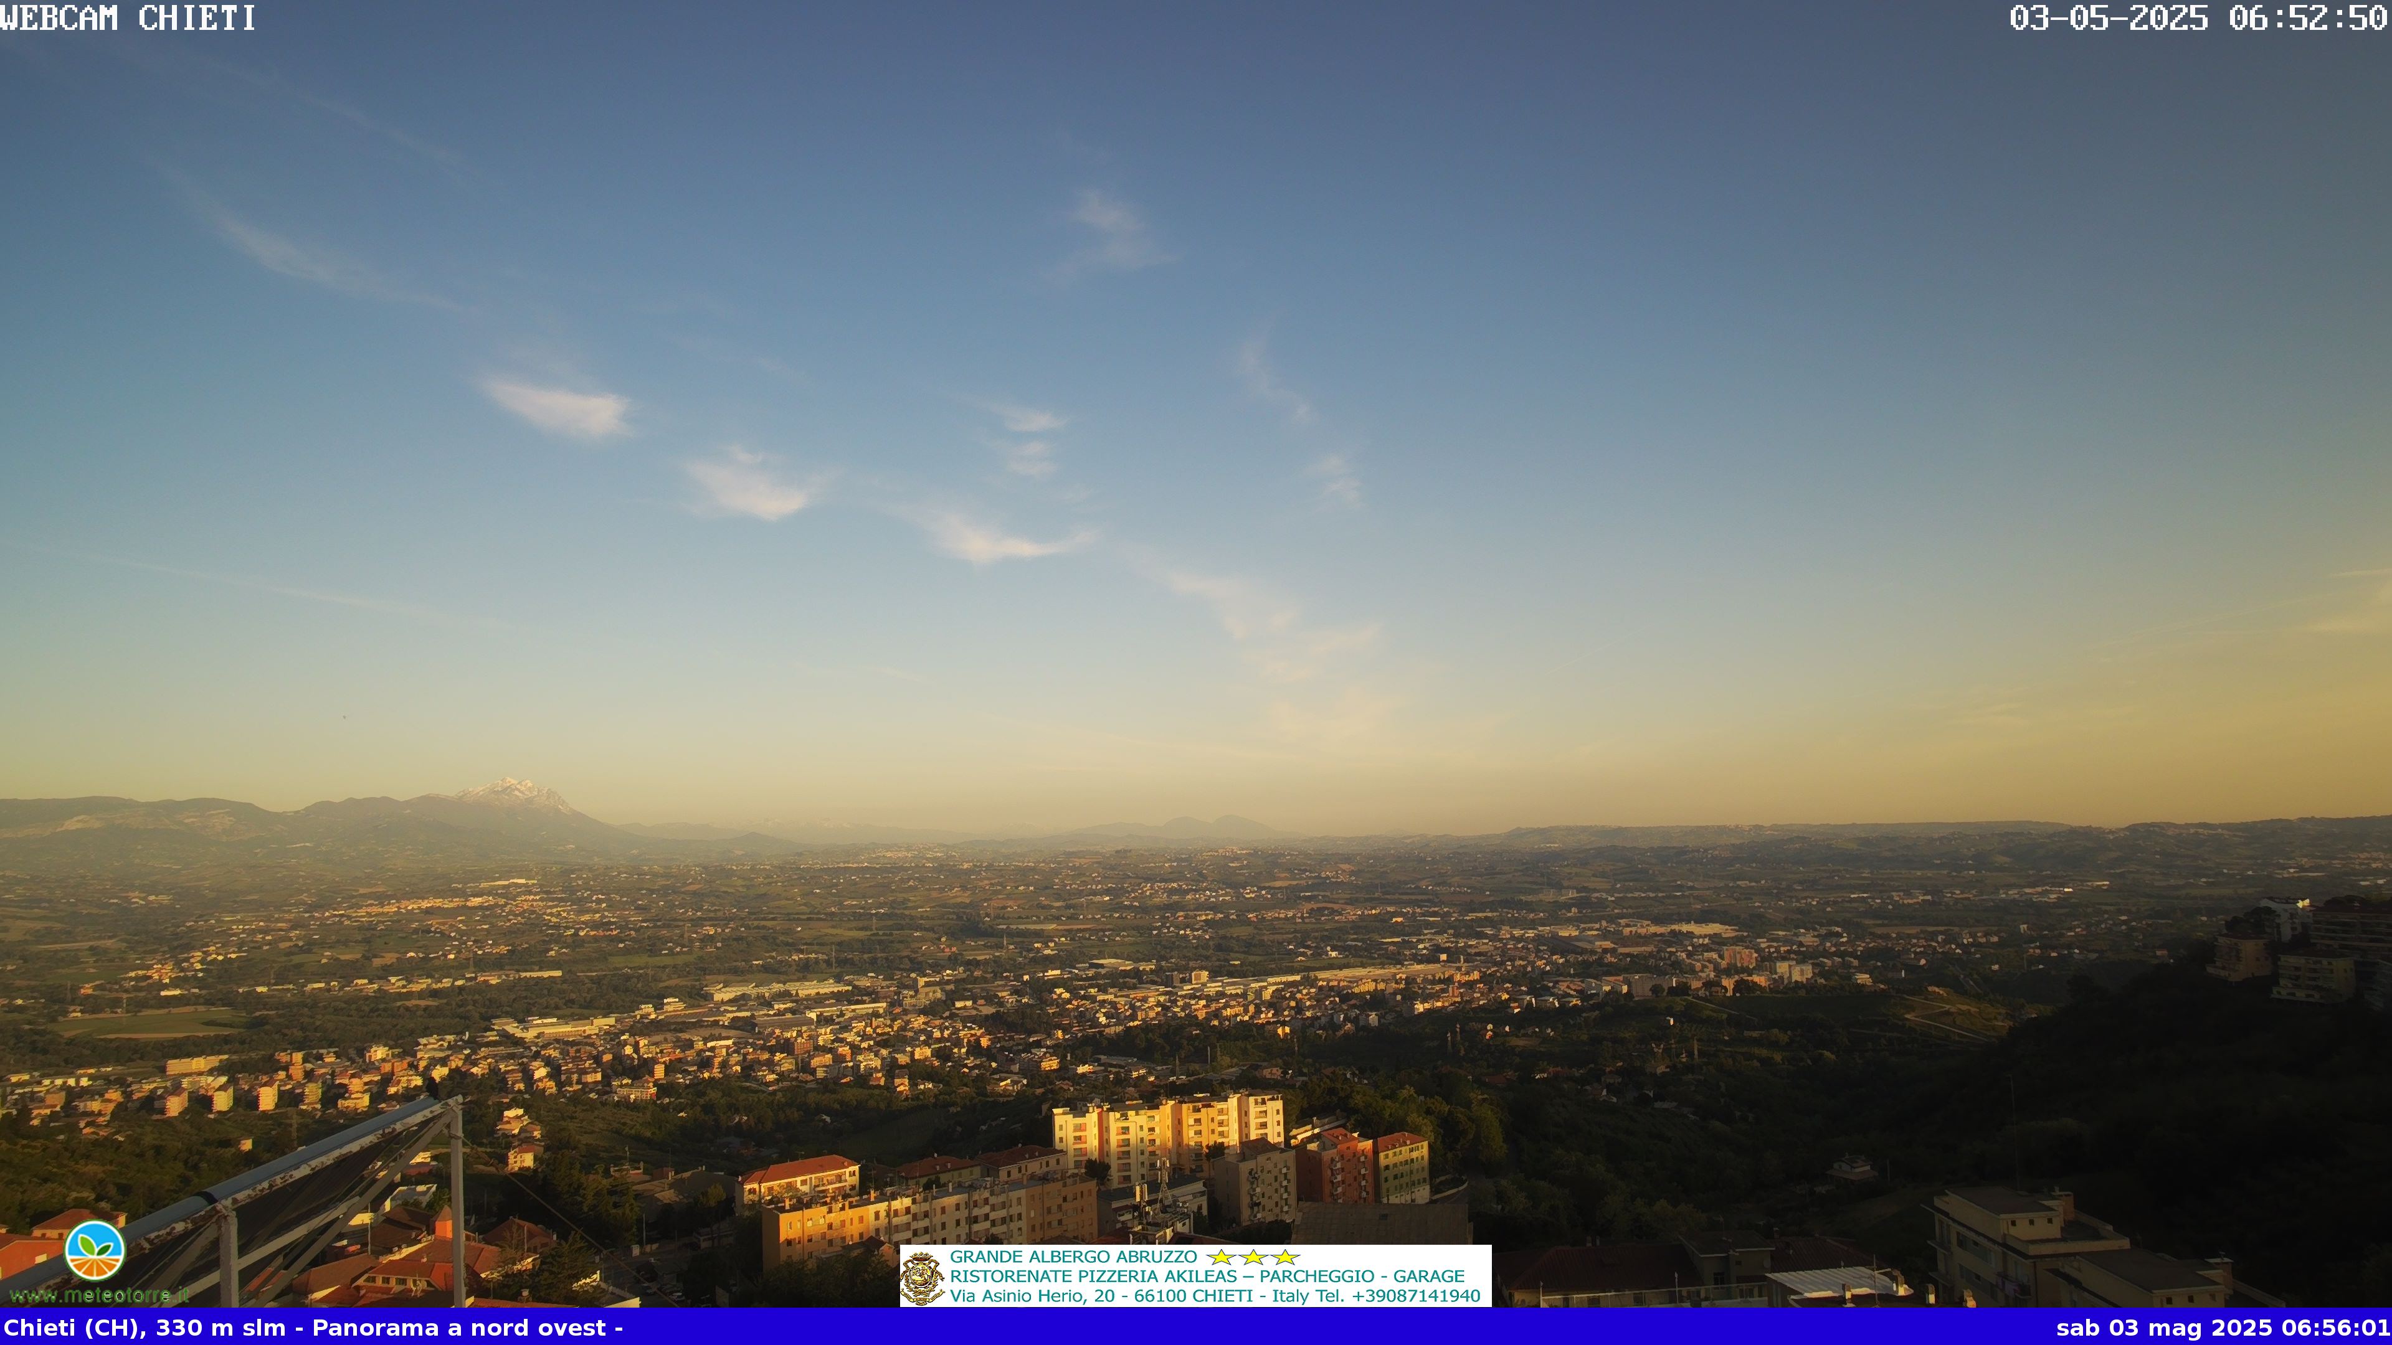This screenshot has width=2392, height=1345.
Task: Click the 'GRANDE ALBERGO ABRUZZO' banner title
Action: 1073,1257
